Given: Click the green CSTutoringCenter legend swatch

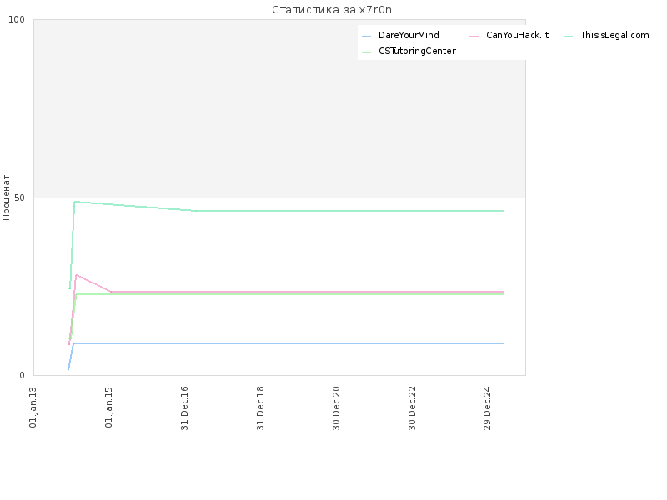Looking at the screenshot, I should coord(366,52).
